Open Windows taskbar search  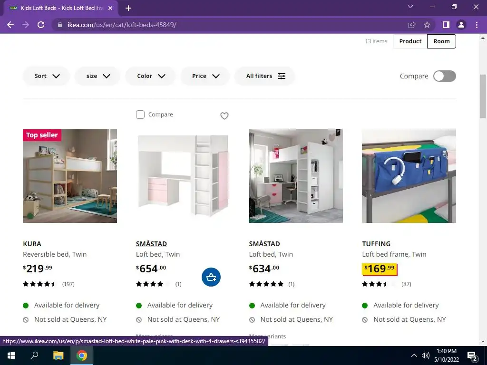(x=34, y=355)
